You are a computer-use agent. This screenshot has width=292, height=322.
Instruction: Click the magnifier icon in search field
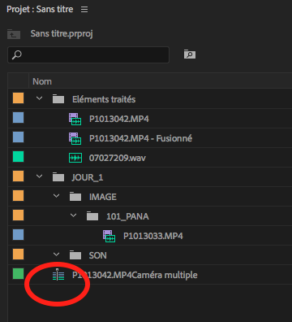[x=17, y=55]
